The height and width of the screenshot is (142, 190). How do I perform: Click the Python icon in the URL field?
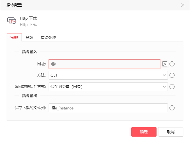coord(53,64)
